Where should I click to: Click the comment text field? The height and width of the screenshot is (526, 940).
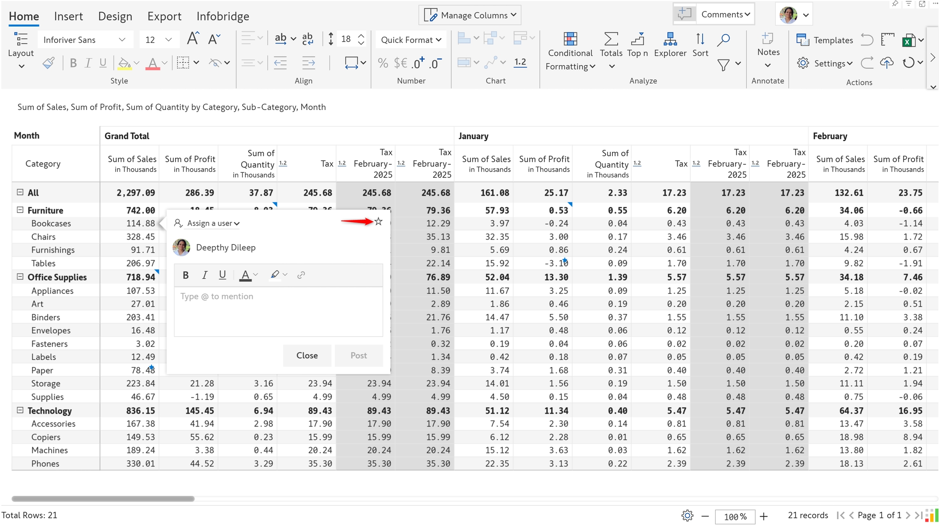coord(278,312)
